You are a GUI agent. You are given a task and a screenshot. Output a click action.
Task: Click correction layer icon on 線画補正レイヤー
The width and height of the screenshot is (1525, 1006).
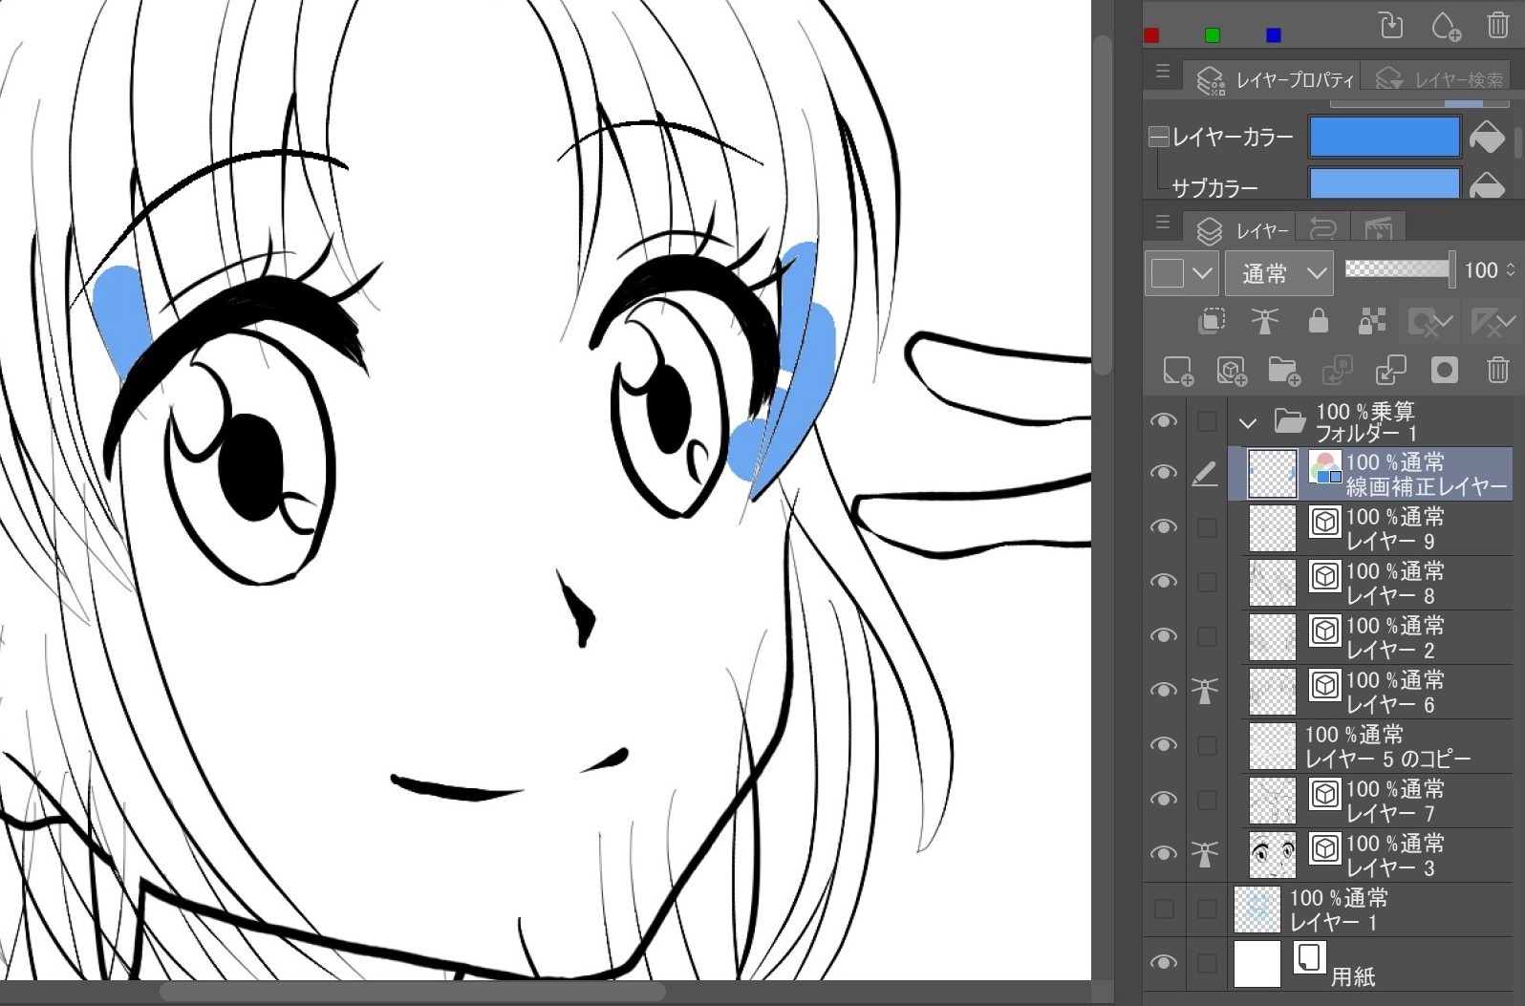[1324, 467]
